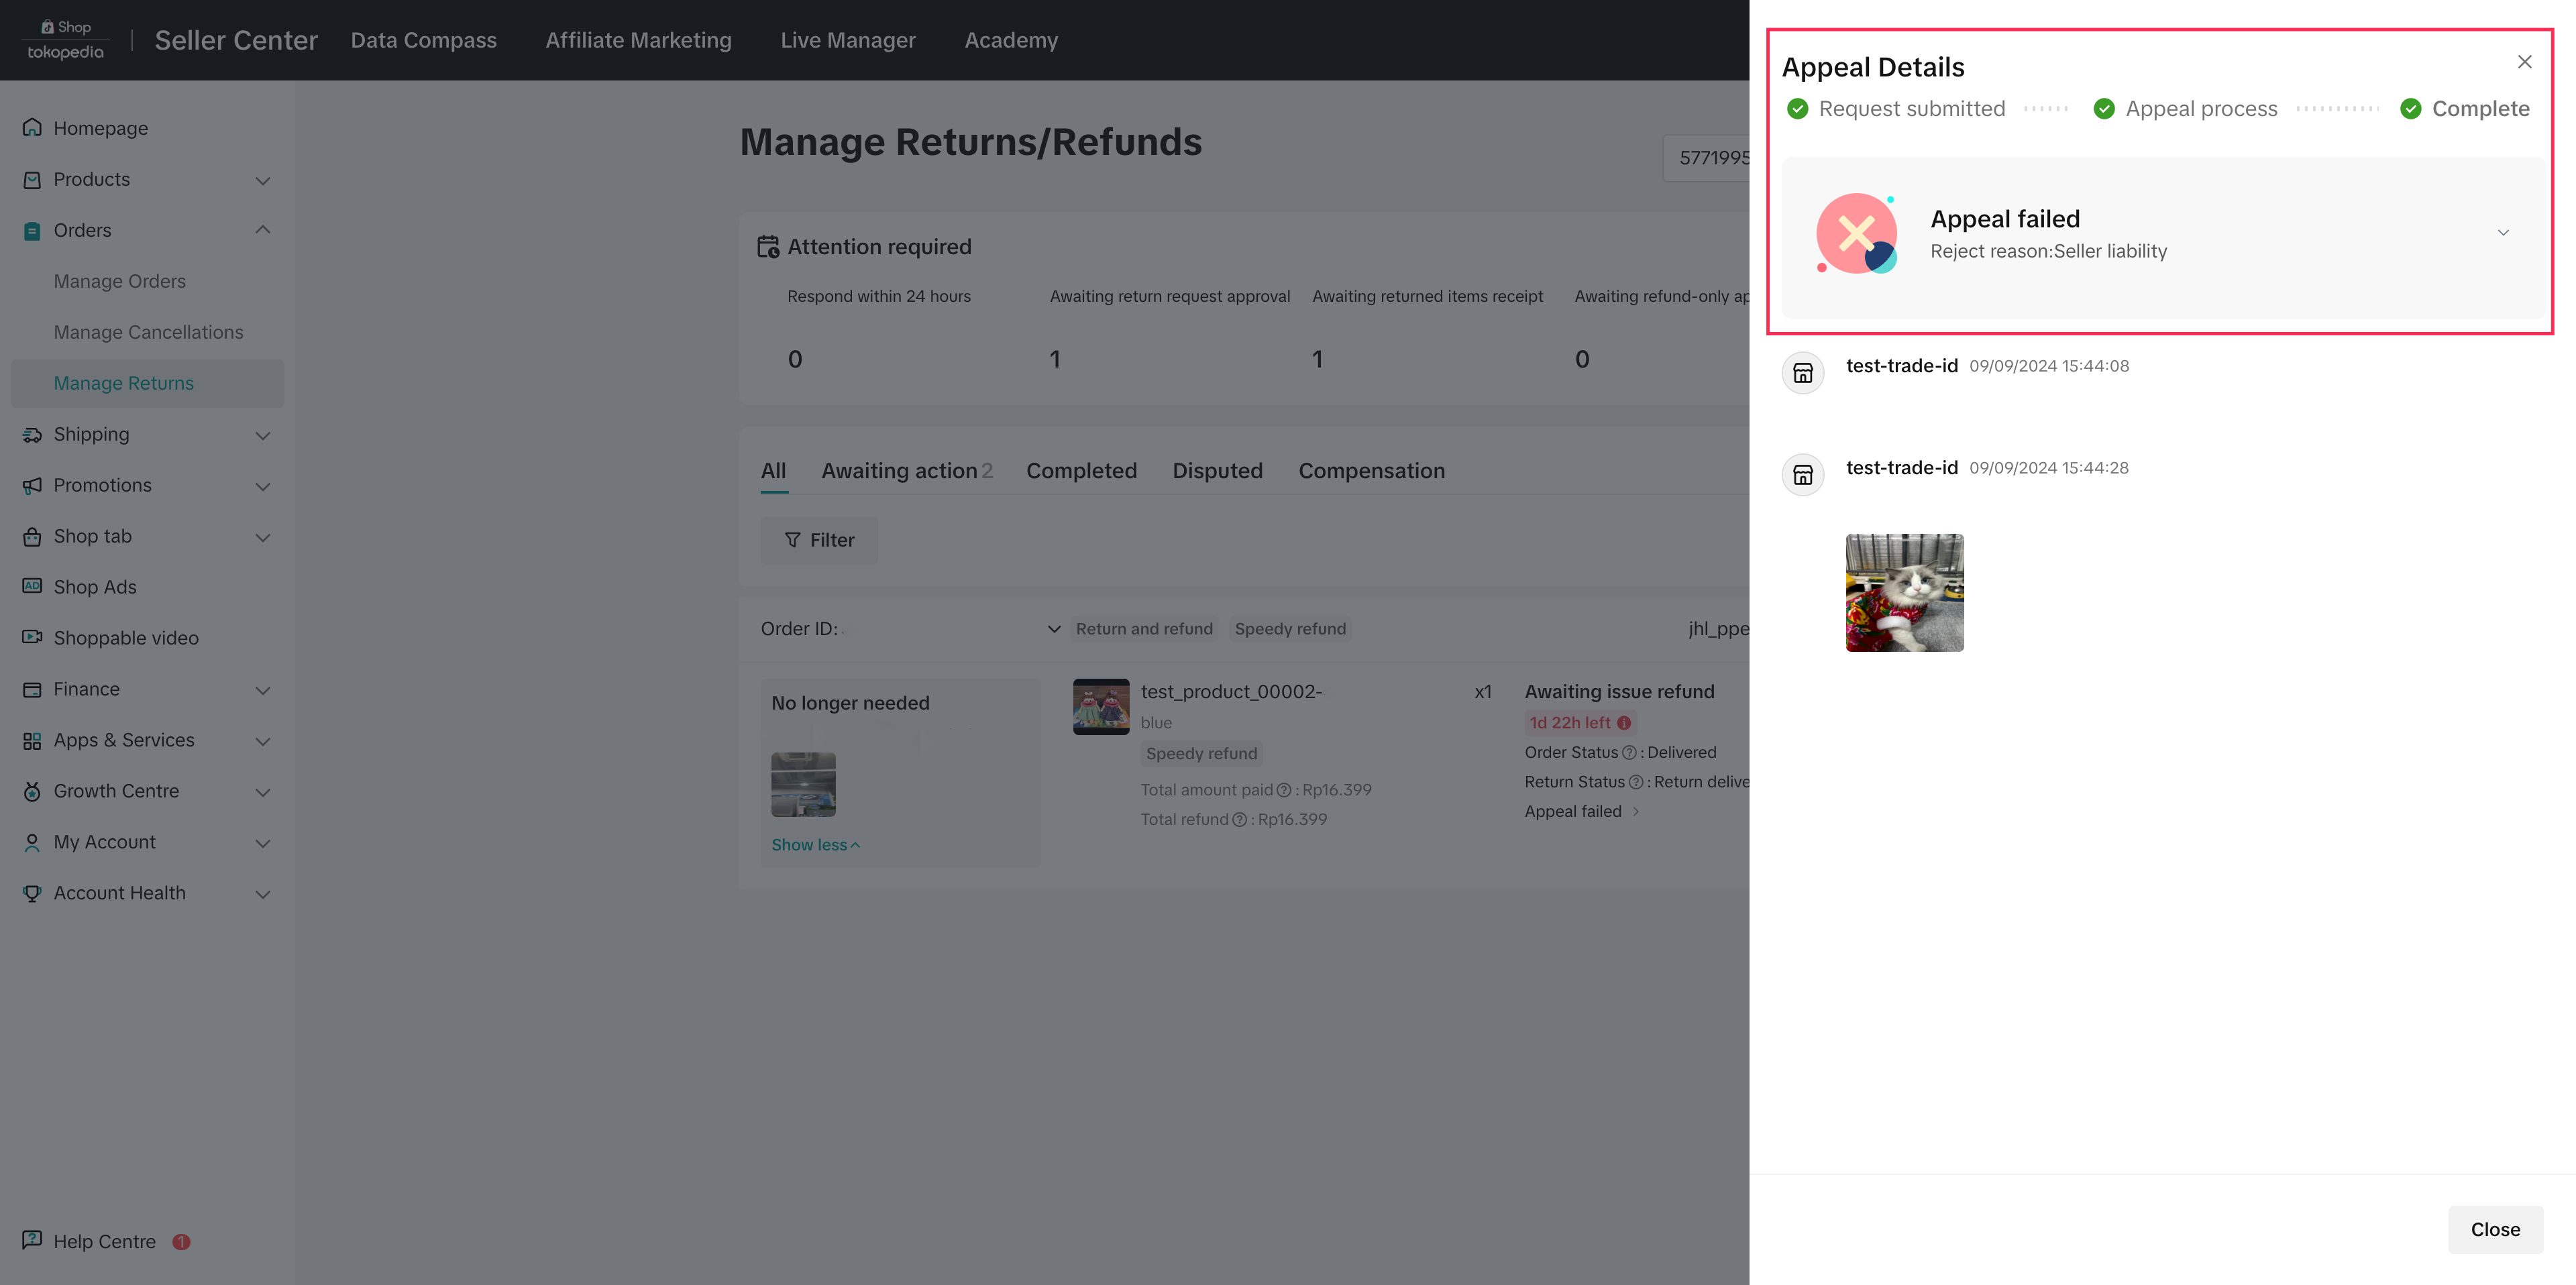Expand the Finance menu chevron

pyautogui.click(x=263, y=690)
